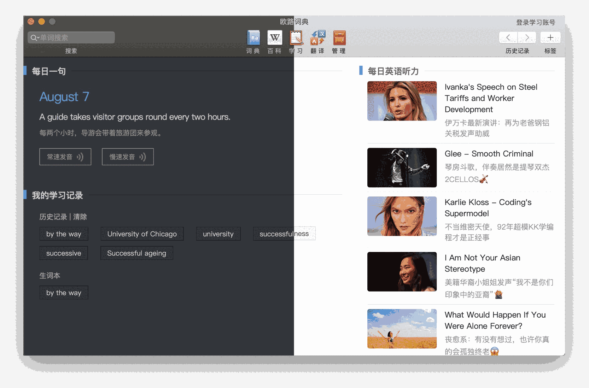Open 'successive' from history records

64,253
